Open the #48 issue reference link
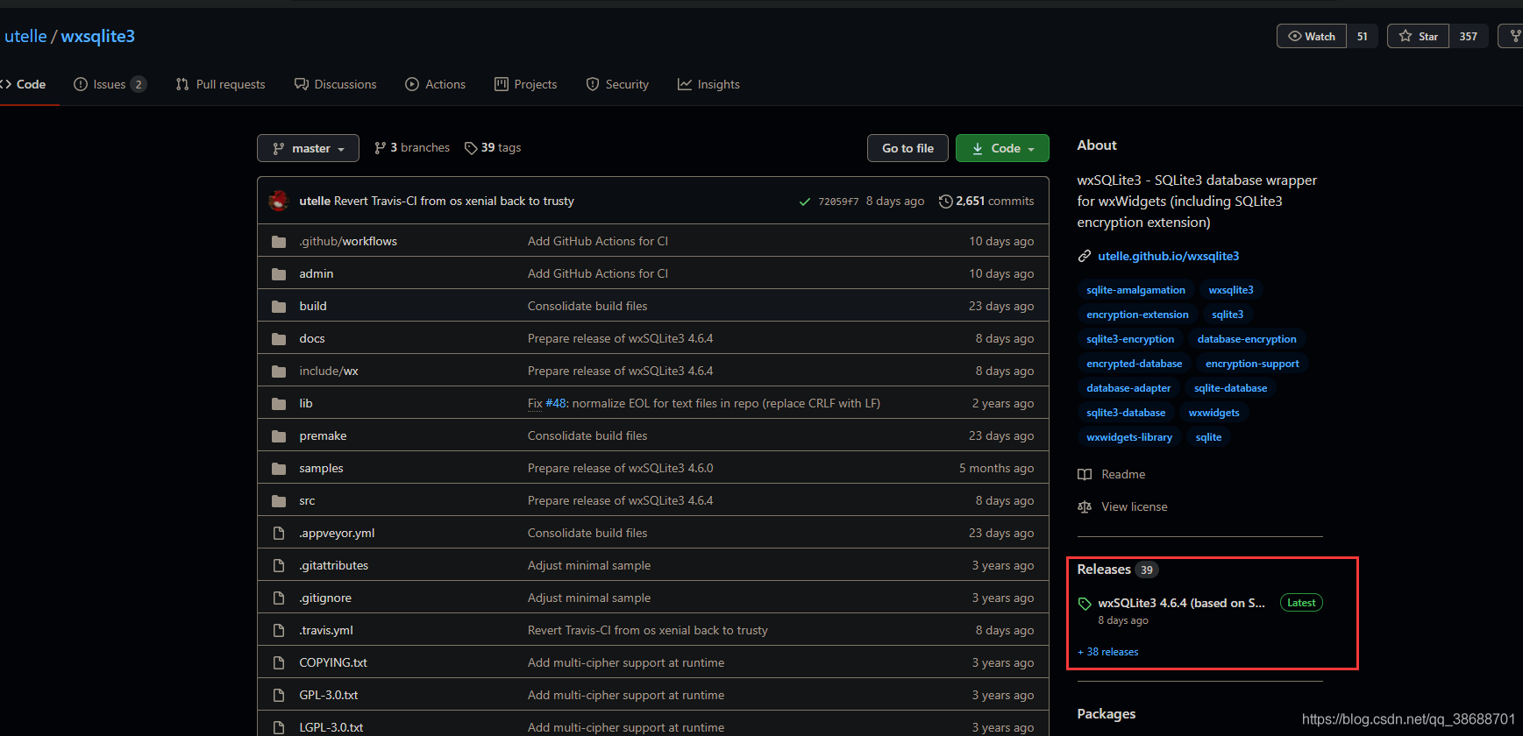Screen dimensions: 1523x736 (x=556, y=403)
